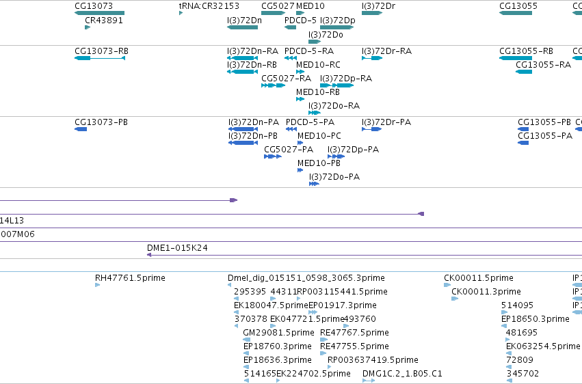Click the l(3)72Dr-RA transcript glyph

[x=372, y=58]
